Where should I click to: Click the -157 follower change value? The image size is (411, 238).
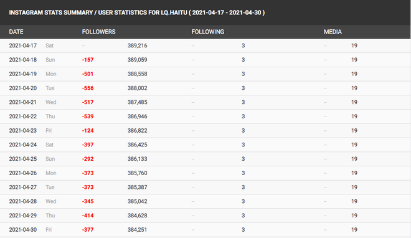[x=88, y=60]
